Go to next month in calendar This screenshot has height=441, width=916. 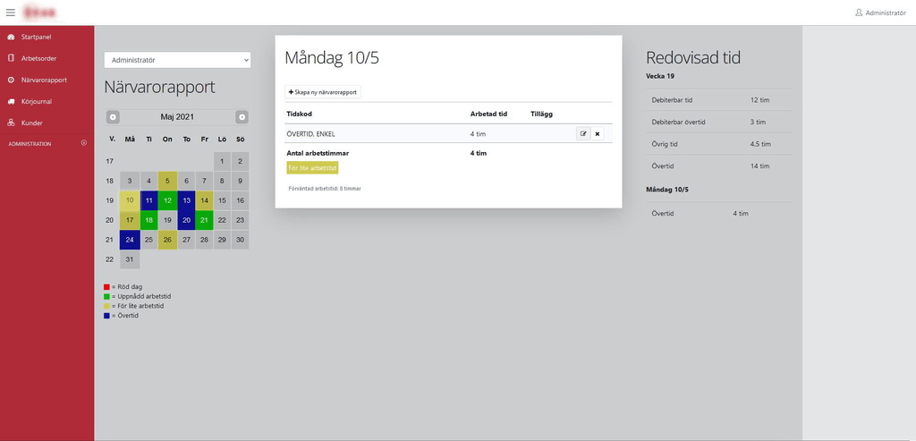click(242, 117)
